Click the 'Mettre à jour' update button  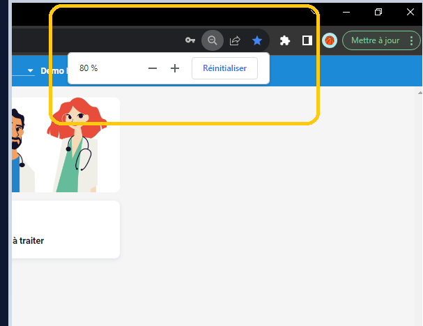click(x=376, y=40)
